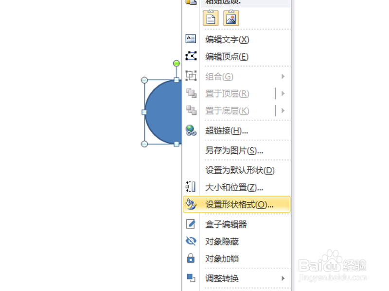Click the 调整转换 squares icon
389x291 pixels.
[x=191, y=278]
